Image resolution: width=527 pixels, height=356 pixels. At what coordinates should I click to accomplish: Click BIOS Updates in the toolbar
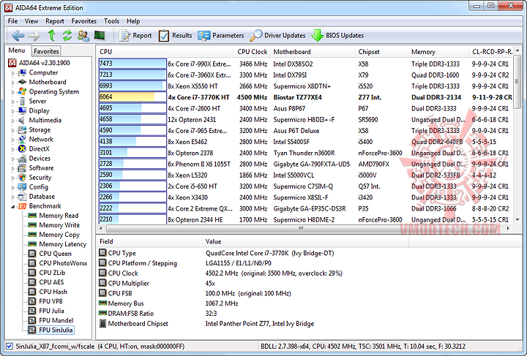coord(337,36)
